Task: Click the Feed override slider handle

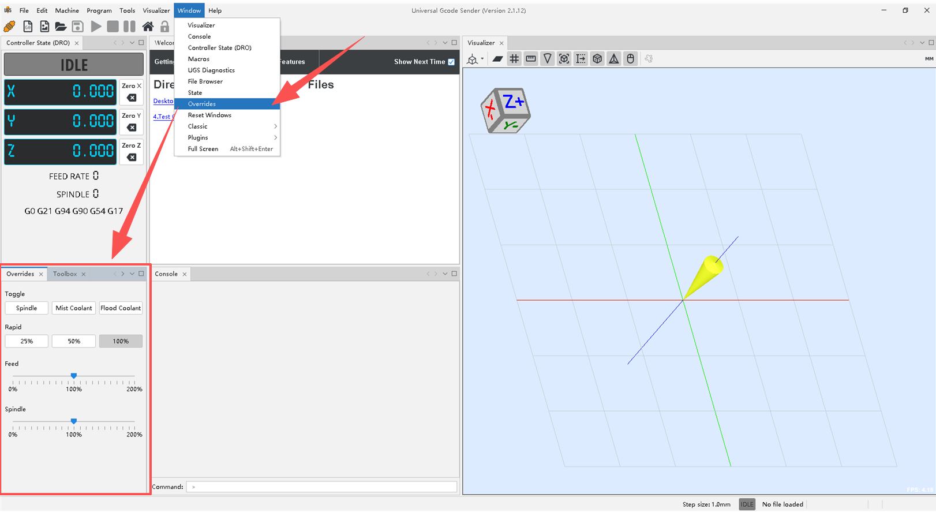Action: click(x=74, y=376)
